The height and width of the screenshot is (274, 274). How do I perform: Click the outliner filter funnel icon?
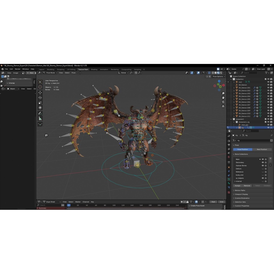coord(266,73)
